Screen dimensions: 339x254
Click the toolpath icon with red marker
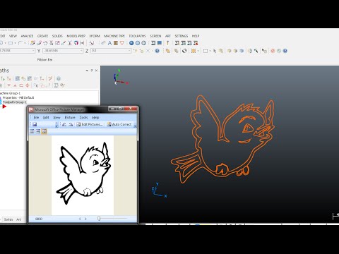click(196, 43)
